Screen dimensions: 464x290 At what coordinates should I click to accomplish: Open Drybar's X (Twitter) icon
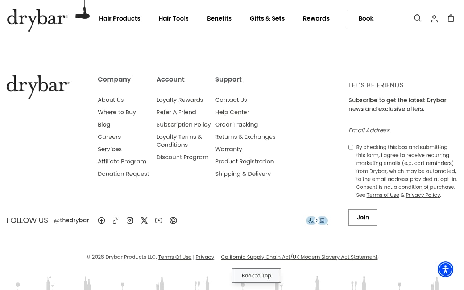(x=144, y=220)
